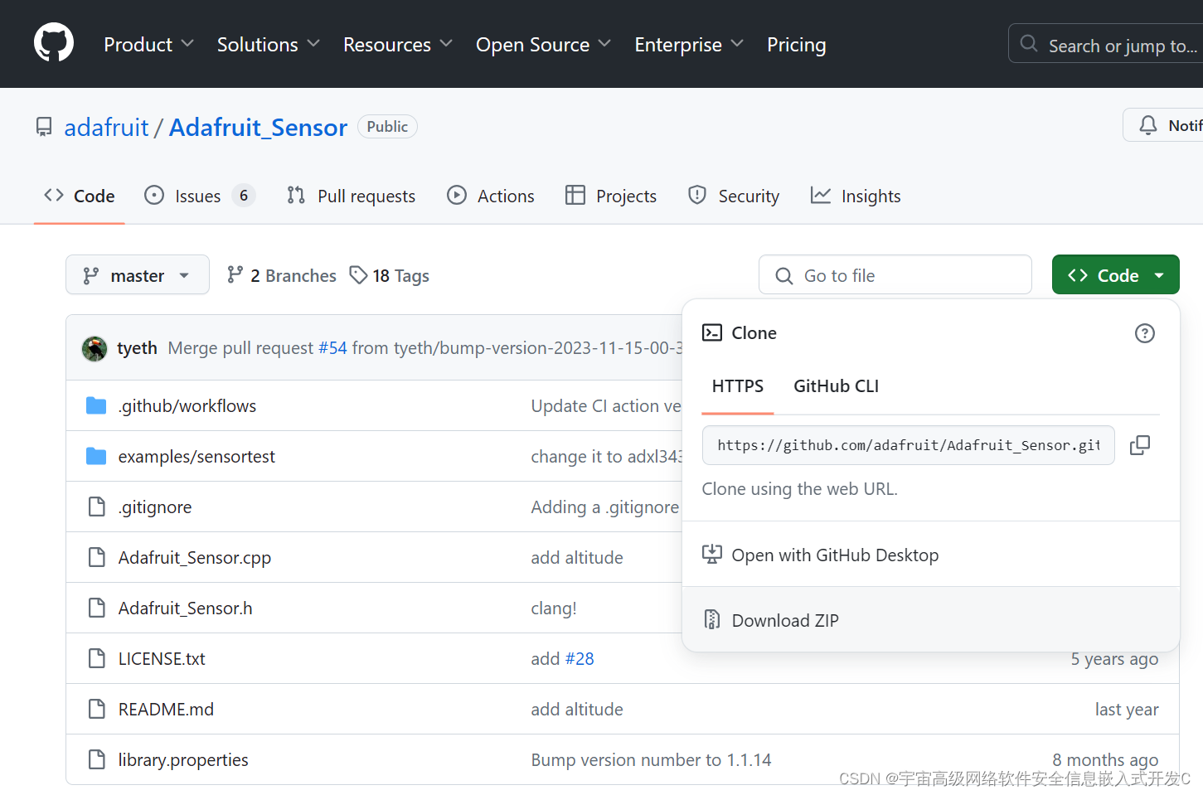1203x795 pixels.
Task: Click the Issues circle icon
Action: click(154, 196)
